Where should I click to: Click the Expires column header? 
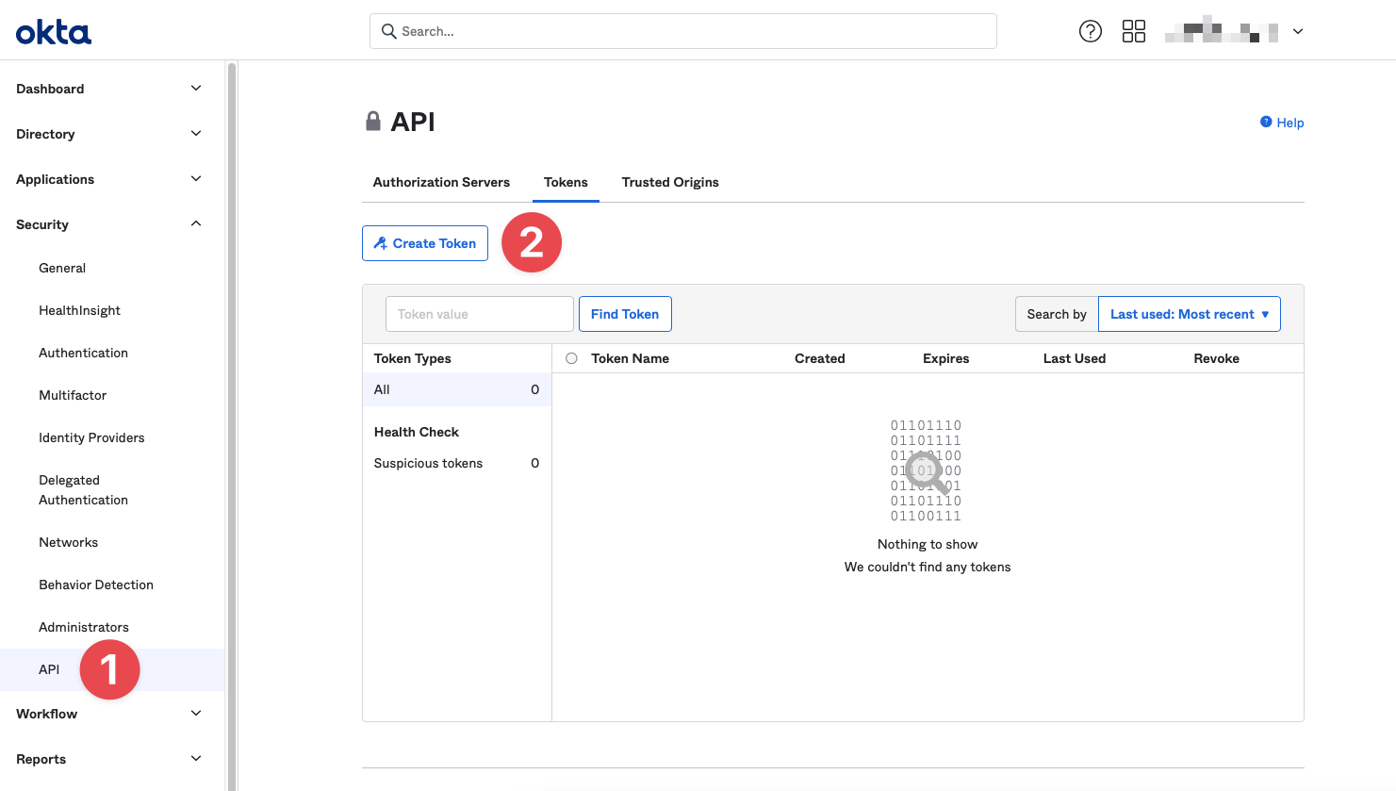point(945,358)
